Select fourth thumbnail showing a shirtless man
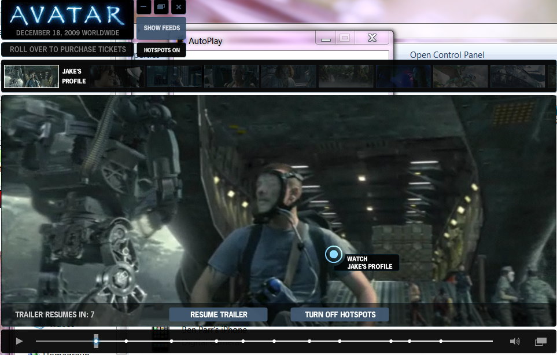Viewport: 557px width, 355px height. click(231, 76)
